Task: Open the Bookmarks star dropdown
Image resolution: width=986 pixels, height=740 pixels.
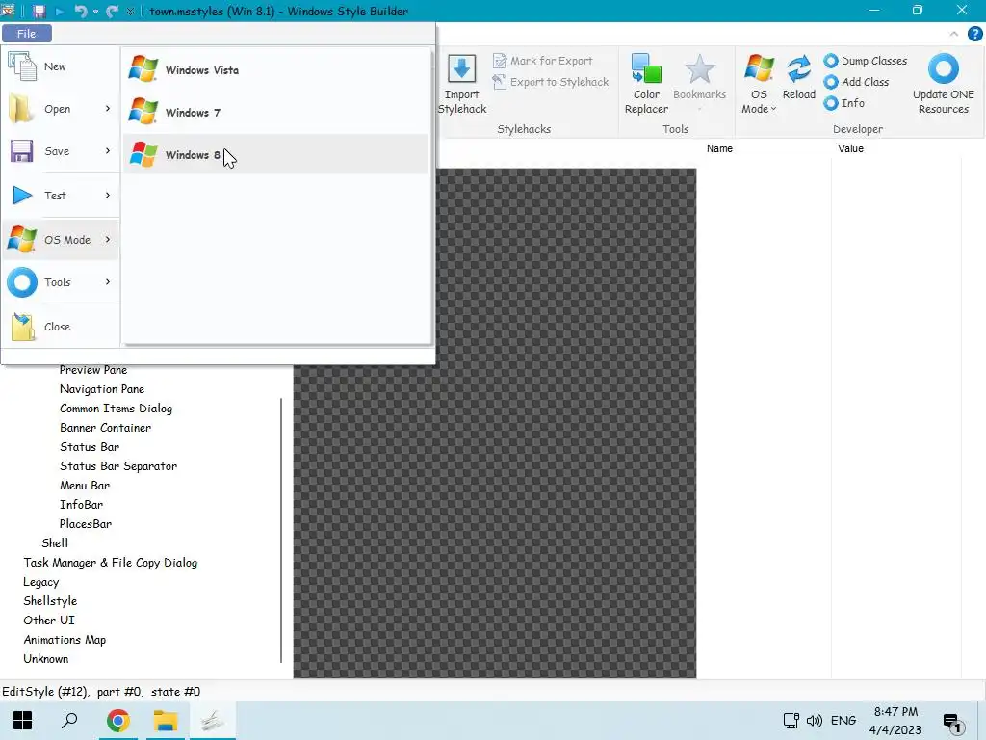Action: pos(699,83)
